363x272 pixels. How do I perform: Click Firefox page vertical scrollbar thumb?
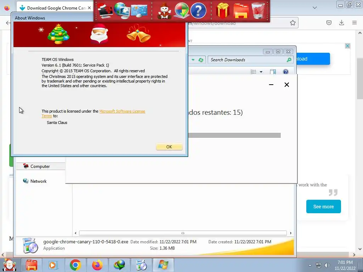click(360, 79)
